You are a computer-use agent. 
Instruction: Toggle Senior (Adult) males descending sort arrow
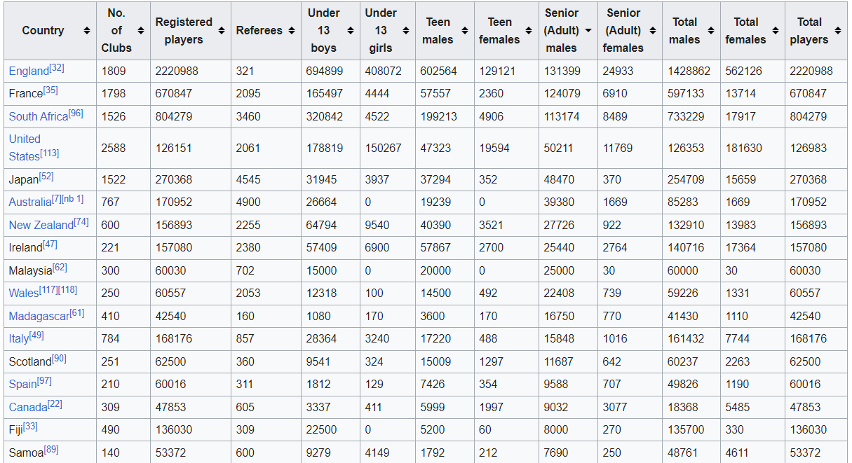click(x=588, y=31)
